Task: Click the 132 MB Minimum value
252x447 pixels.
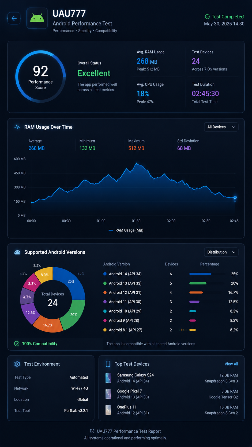Action: (x=87, y=148)
